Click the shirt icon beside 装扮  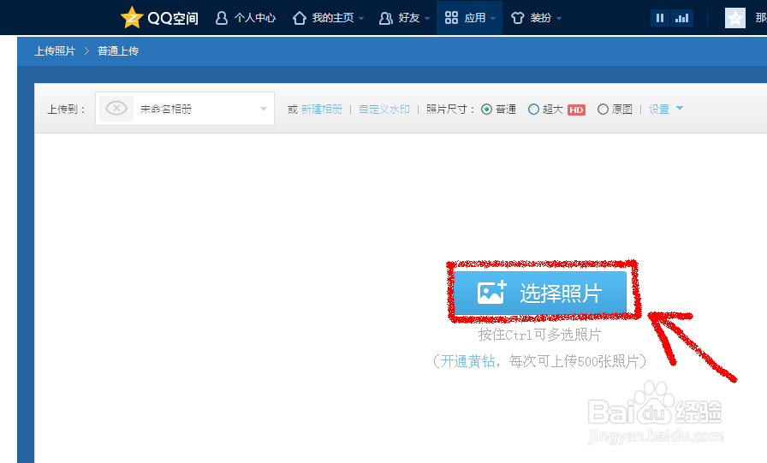click(x=518, y=18)
